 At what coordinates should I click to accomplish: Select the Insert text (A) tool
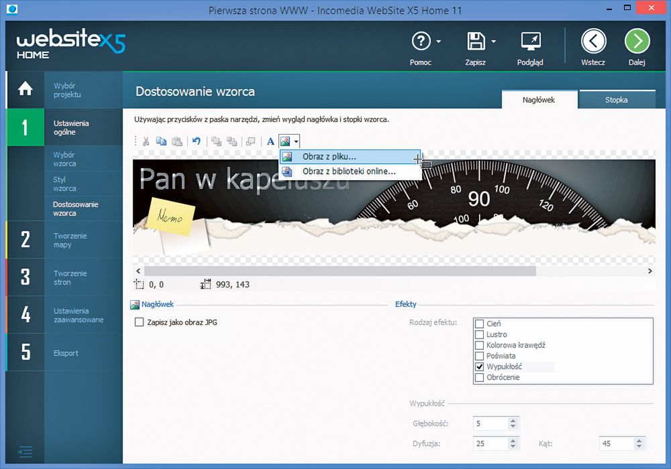(x=270, y=141)
